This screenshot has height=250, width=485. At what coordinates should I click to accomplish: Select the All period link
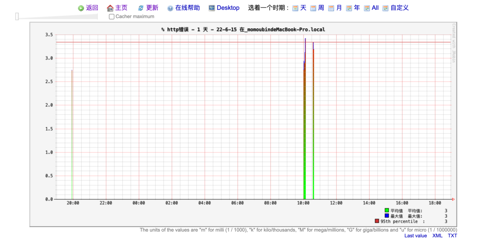(375, 8)
